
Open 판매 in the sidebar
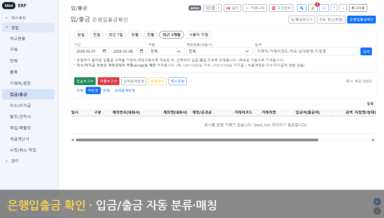tap(28, 61)
